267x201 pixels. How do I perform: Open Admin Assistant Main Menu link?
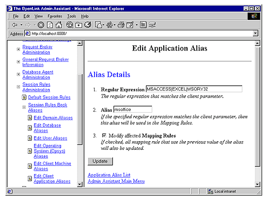point(116,181)
